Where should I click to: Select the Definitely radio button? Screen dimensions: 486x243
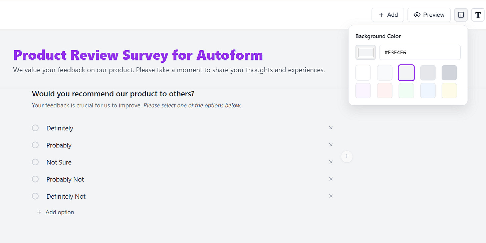[x=35, y=128]
